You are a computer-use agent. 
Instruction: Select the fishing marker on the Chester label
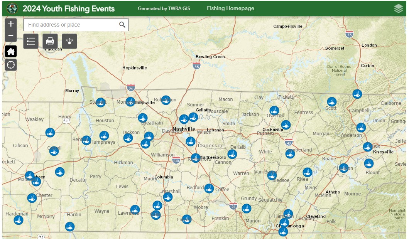pos(32,198)
